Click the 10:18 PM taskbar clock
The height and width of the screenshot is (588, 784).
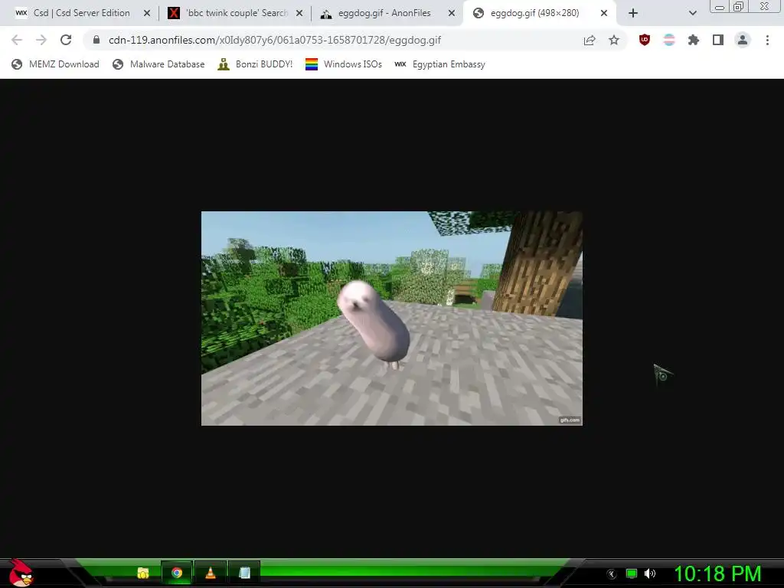click(717, 573)
